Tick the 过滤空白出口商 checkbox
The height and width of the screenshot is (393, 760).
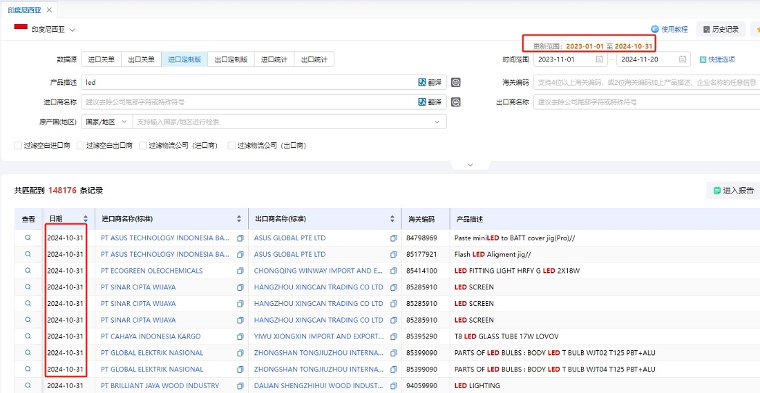point(81,146)
